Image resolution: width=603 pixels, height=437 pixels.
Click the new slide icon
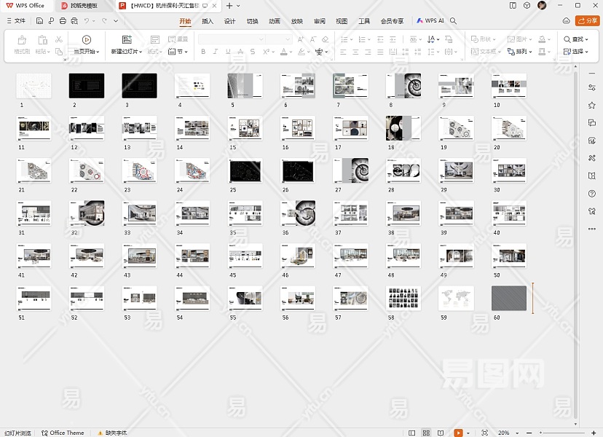pyautogui.click(x=127, y=40)
